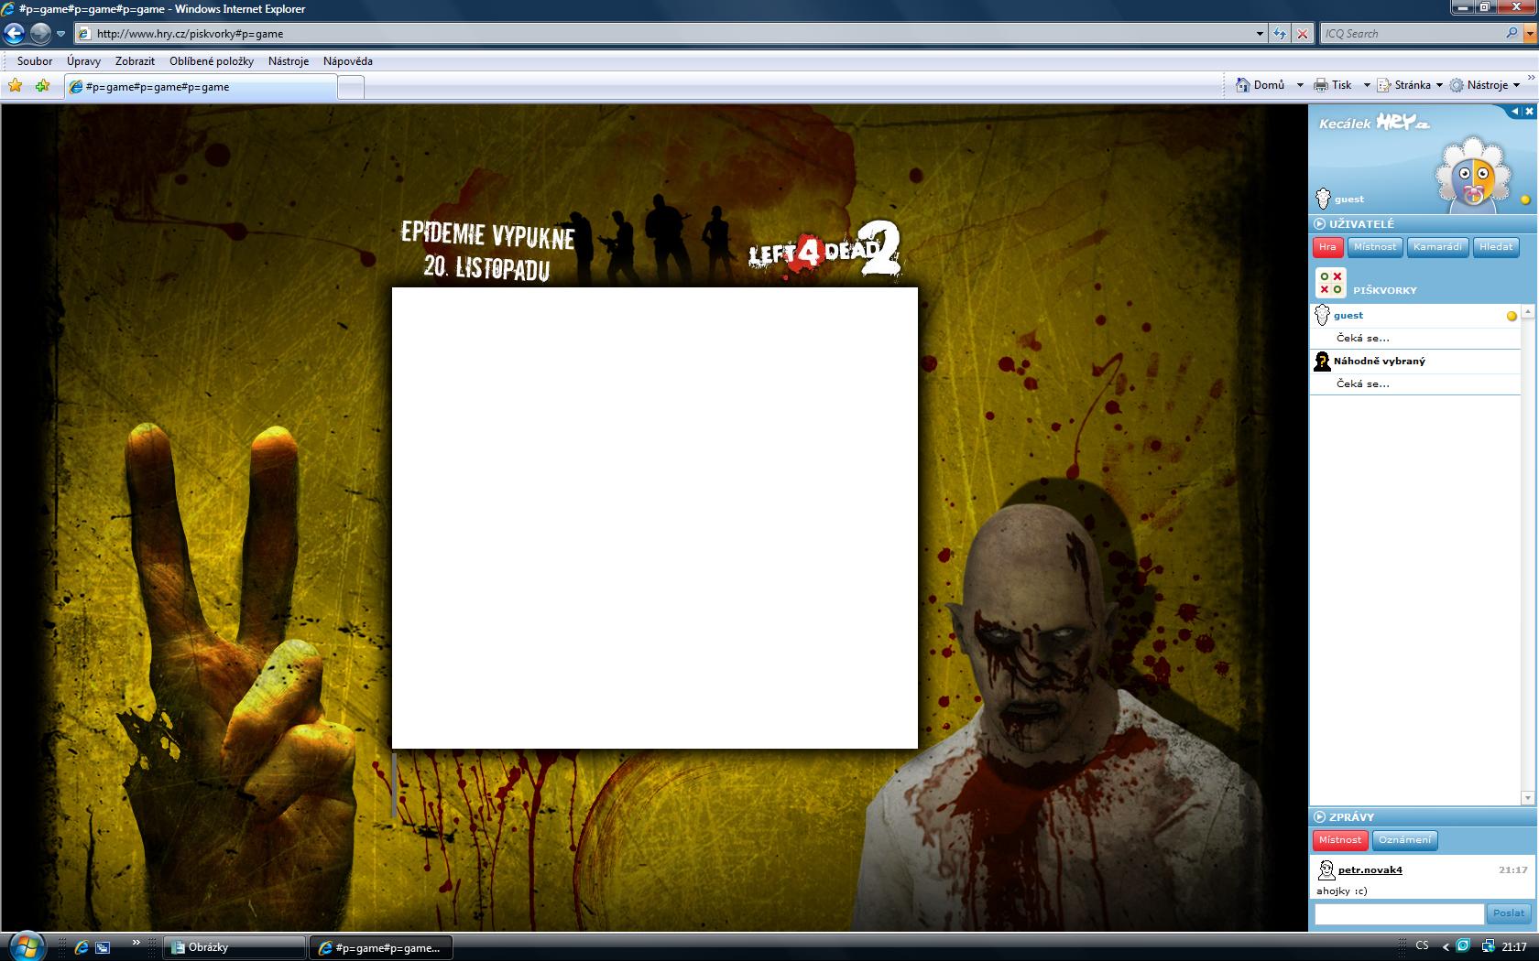Screen dimensions: 1539x961
Task: Open Favorites Center via the star icon
Action: click(16, 86)
